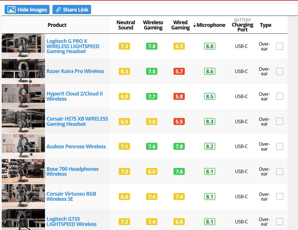The height and width of the screenshot is (230, 298).
Task: Open Corsair Virtuoso RGB Wireless SE link
Action: tap(71, 196)
